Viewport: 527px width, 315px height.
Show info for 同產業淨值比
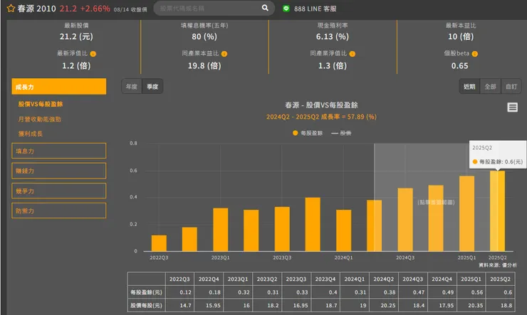353,53
